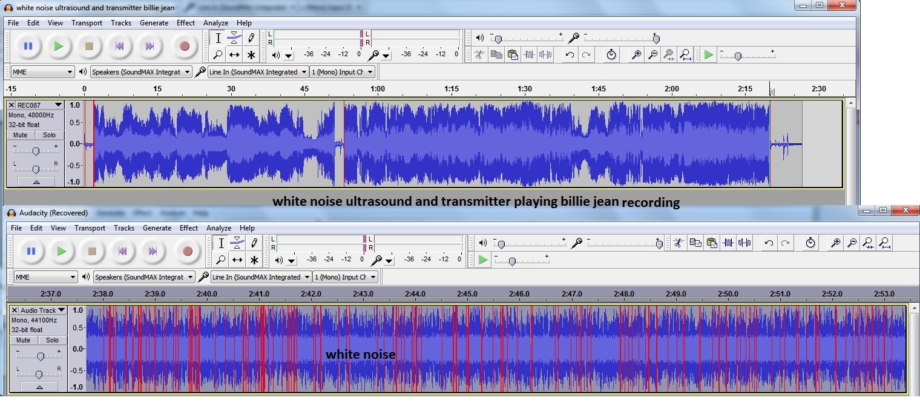Select Envelope tool in top Audacity window

pos(235,38)
